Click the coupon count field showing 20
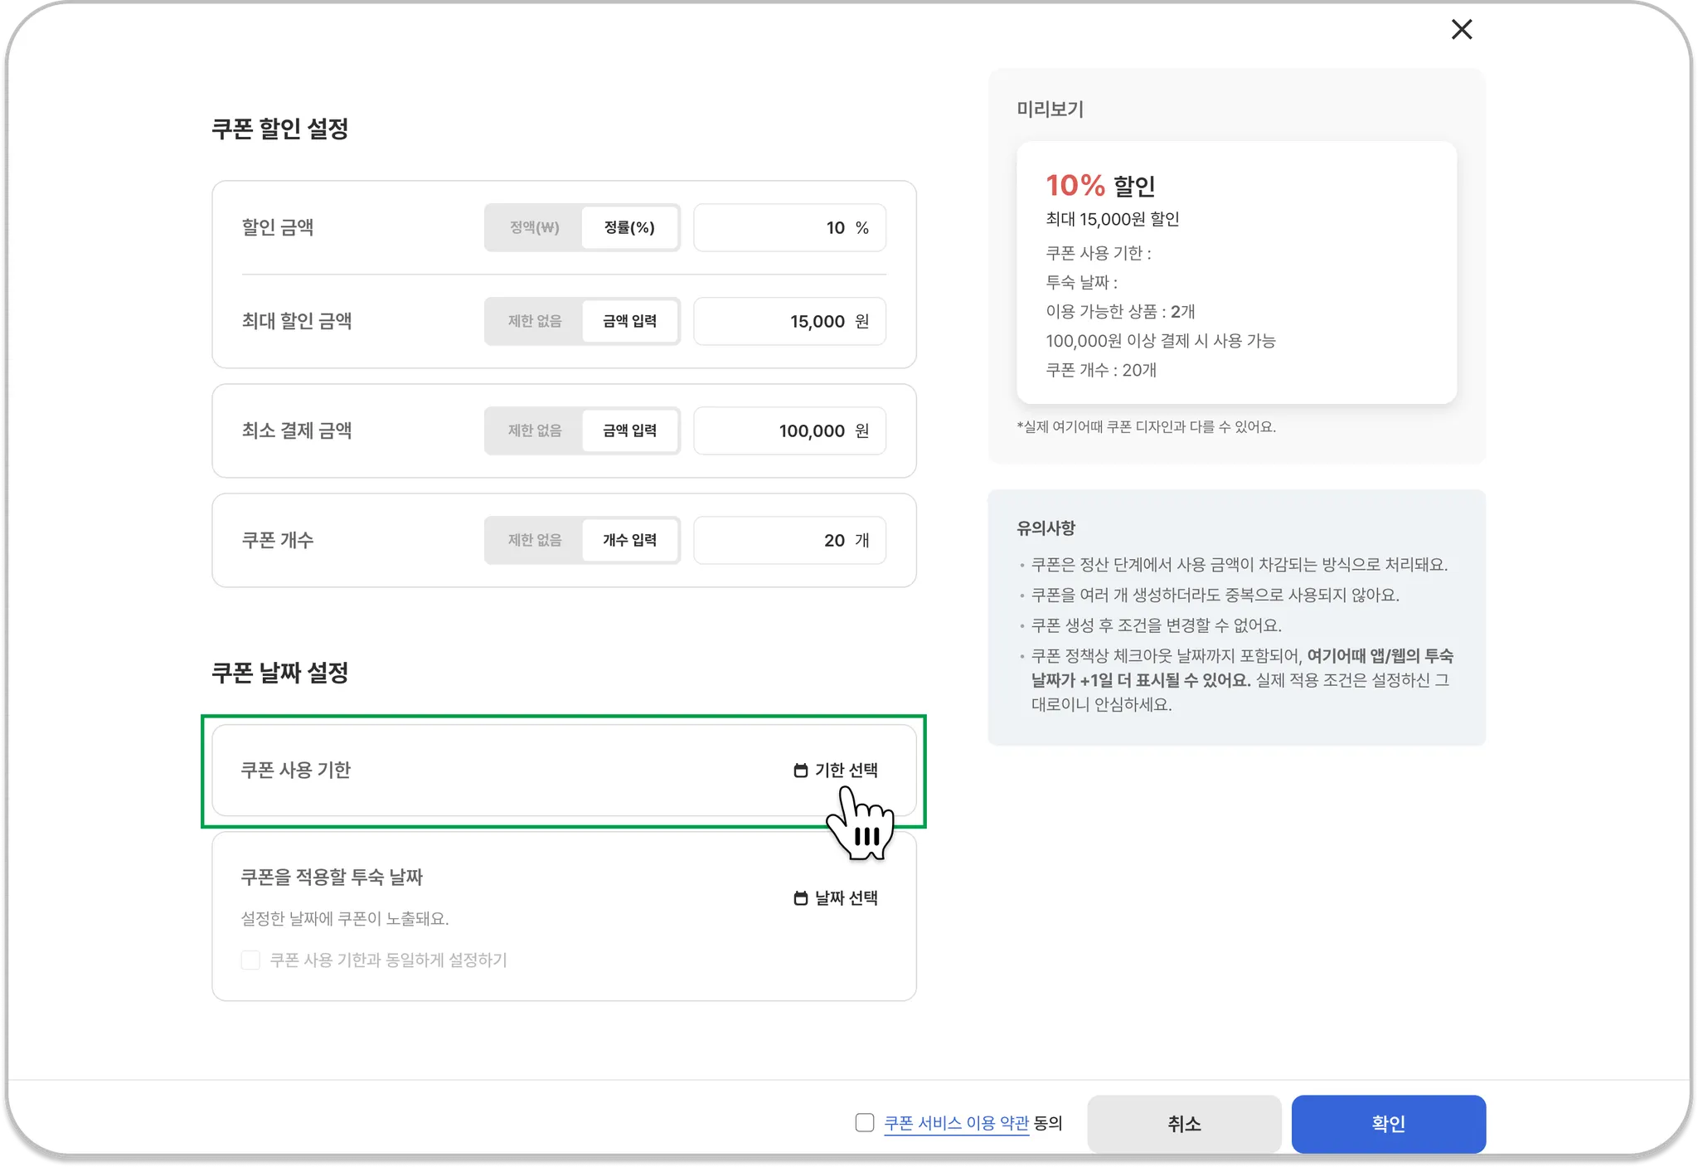 point(789,541)
